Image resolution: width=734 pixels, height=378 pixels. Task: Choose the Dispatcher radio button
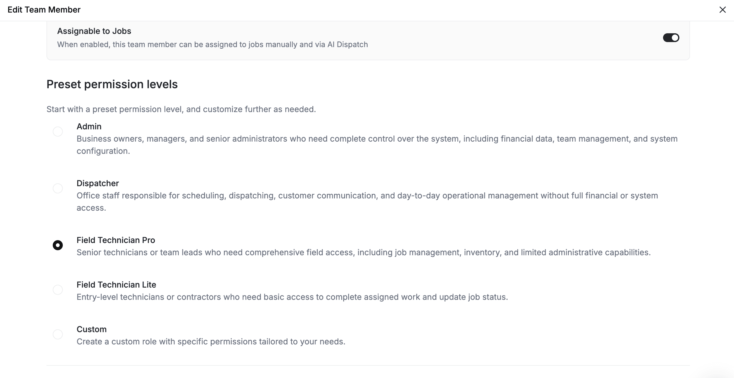[58, 188]
